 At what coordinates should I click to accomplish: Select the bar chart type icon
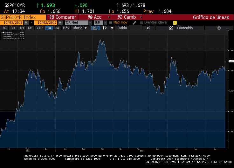coord(105,28)
